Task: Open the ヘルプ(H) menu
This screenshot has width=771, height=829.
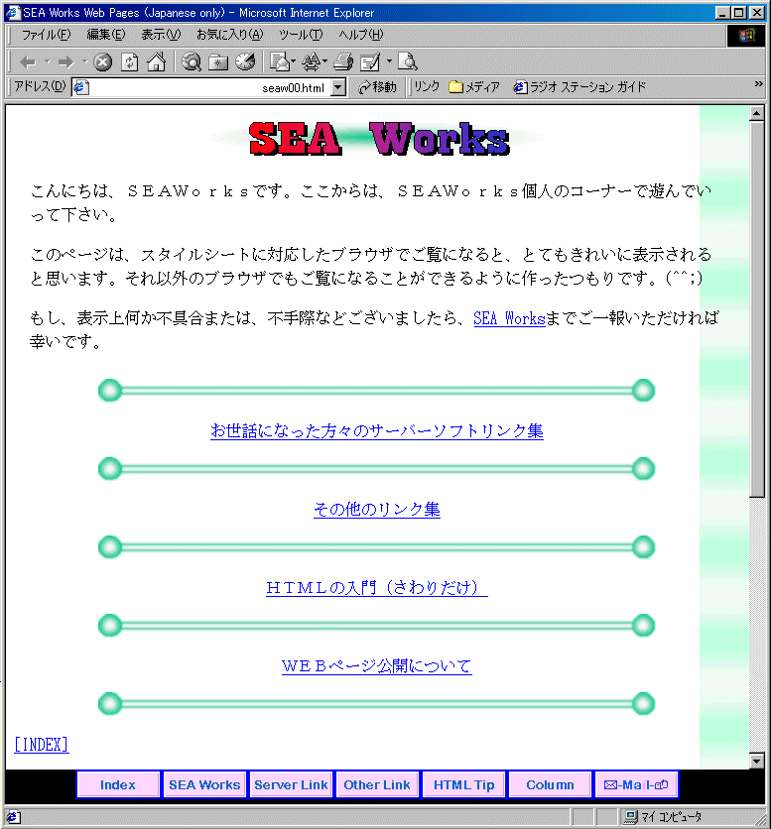Action: click(x=360, y=35)
